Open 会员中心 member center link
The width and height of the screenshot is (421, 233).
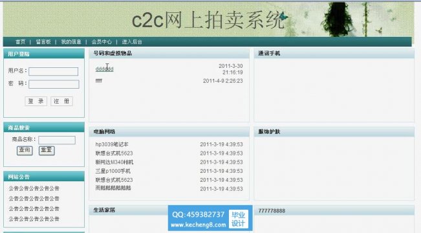[x=102, y=42]
